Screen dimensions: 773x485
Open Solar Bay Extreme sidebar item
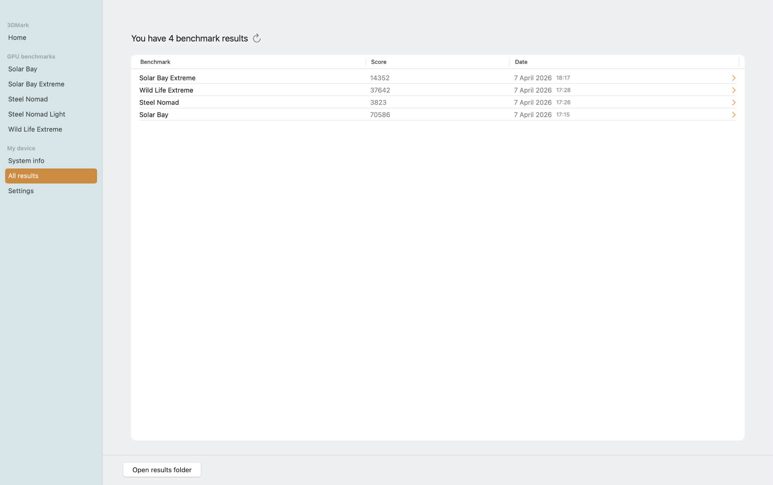(36, 84)
